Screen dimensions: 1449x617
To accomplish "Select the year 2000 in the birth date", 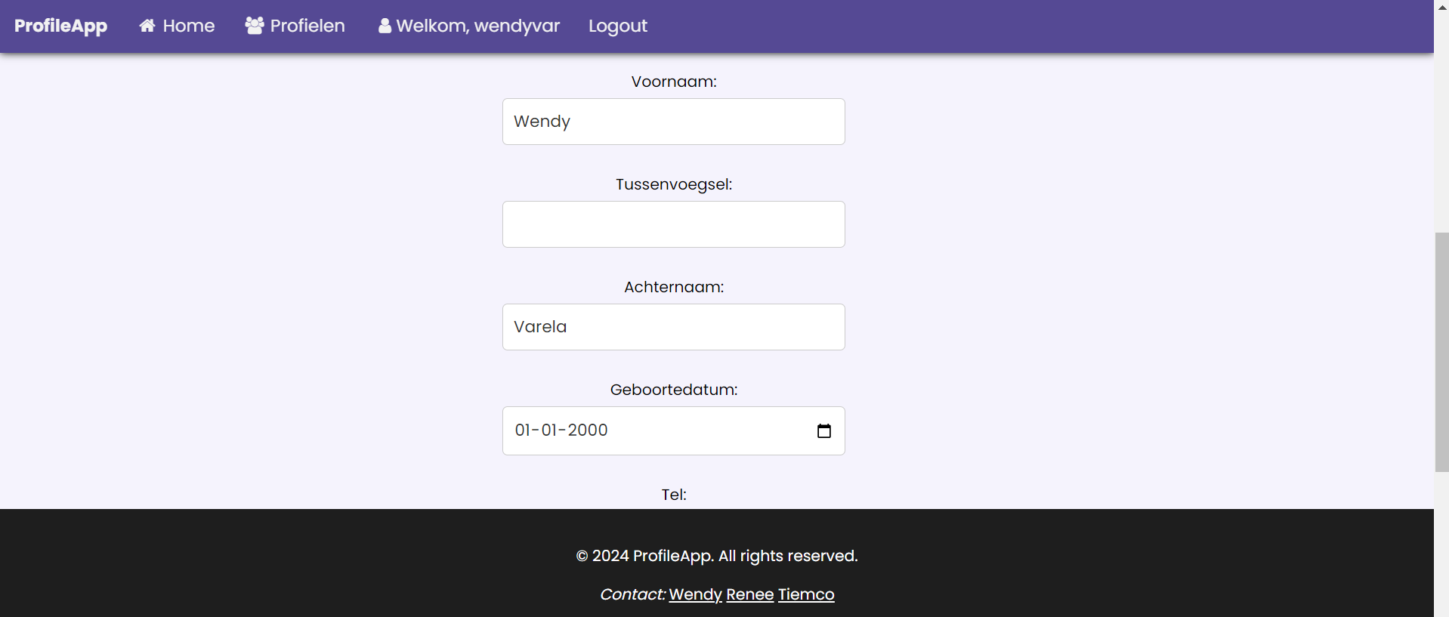I will click(x=588, y=430).
